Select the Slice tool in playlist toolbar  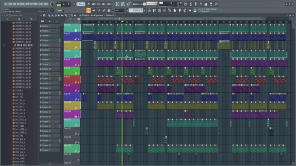point(65,15)
